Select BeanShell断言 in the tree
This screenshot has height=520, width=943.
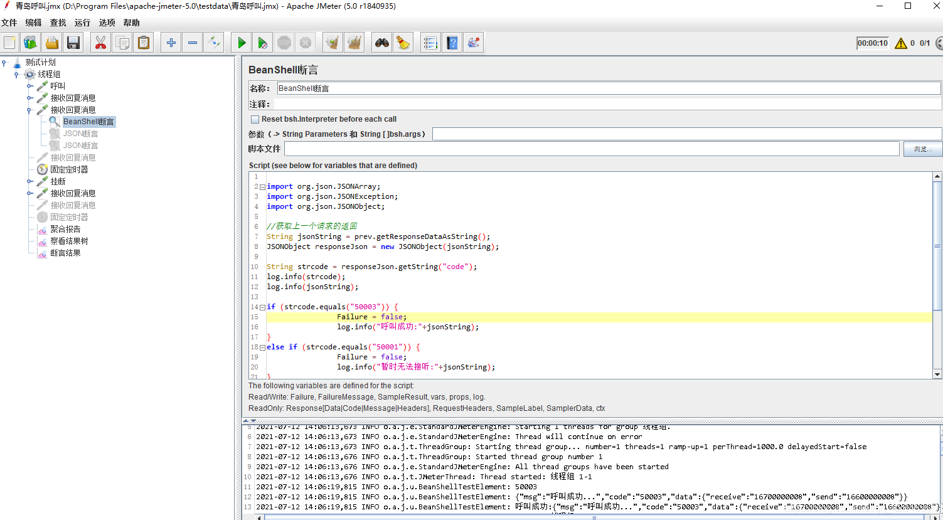click(88, 122)
